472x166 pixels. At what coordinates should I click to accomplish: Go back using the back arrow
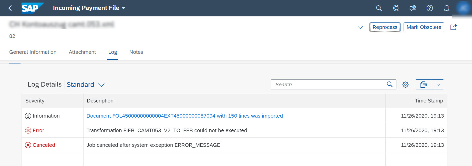(x=10, y=8)
